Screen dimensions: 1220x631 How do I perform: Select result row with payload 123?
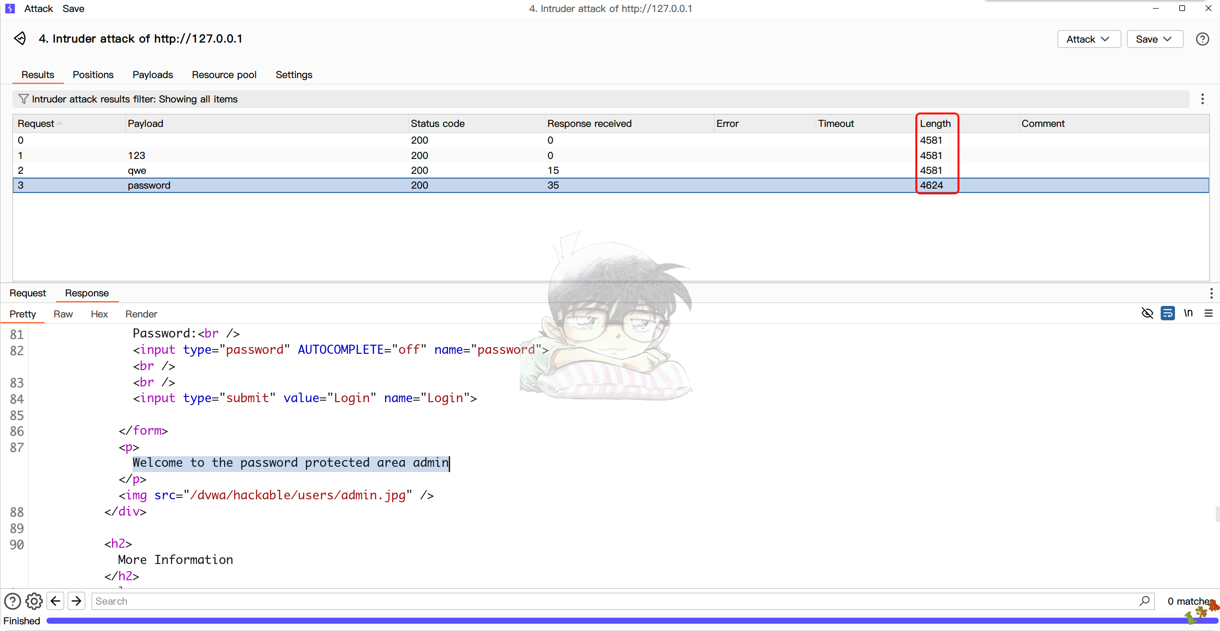point(611,156)
